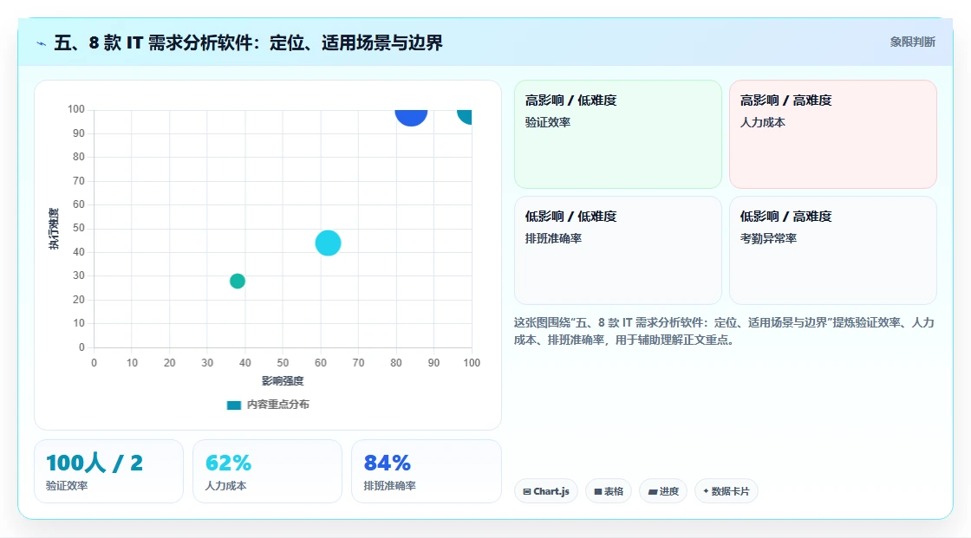Click the 100人 / 2 验证效率 data card
971x538 pixels.
[x=109, y=471]
